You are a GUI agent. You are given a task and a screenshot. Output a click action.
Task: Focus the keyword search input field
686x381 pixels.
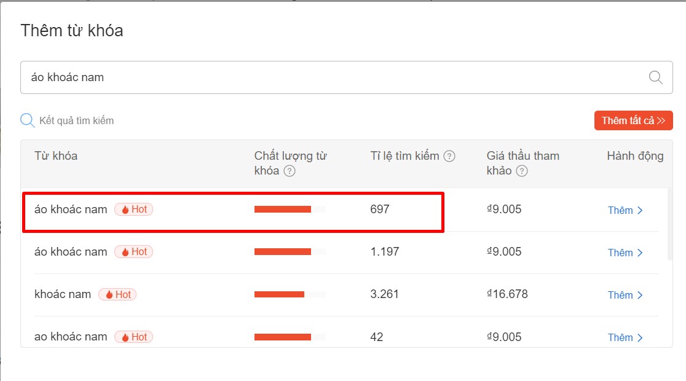332,77
